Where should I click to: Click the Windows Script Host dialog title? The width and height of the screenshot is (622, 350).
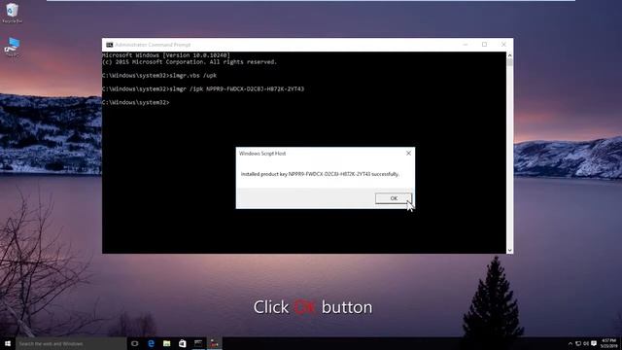tap(262, 154)
